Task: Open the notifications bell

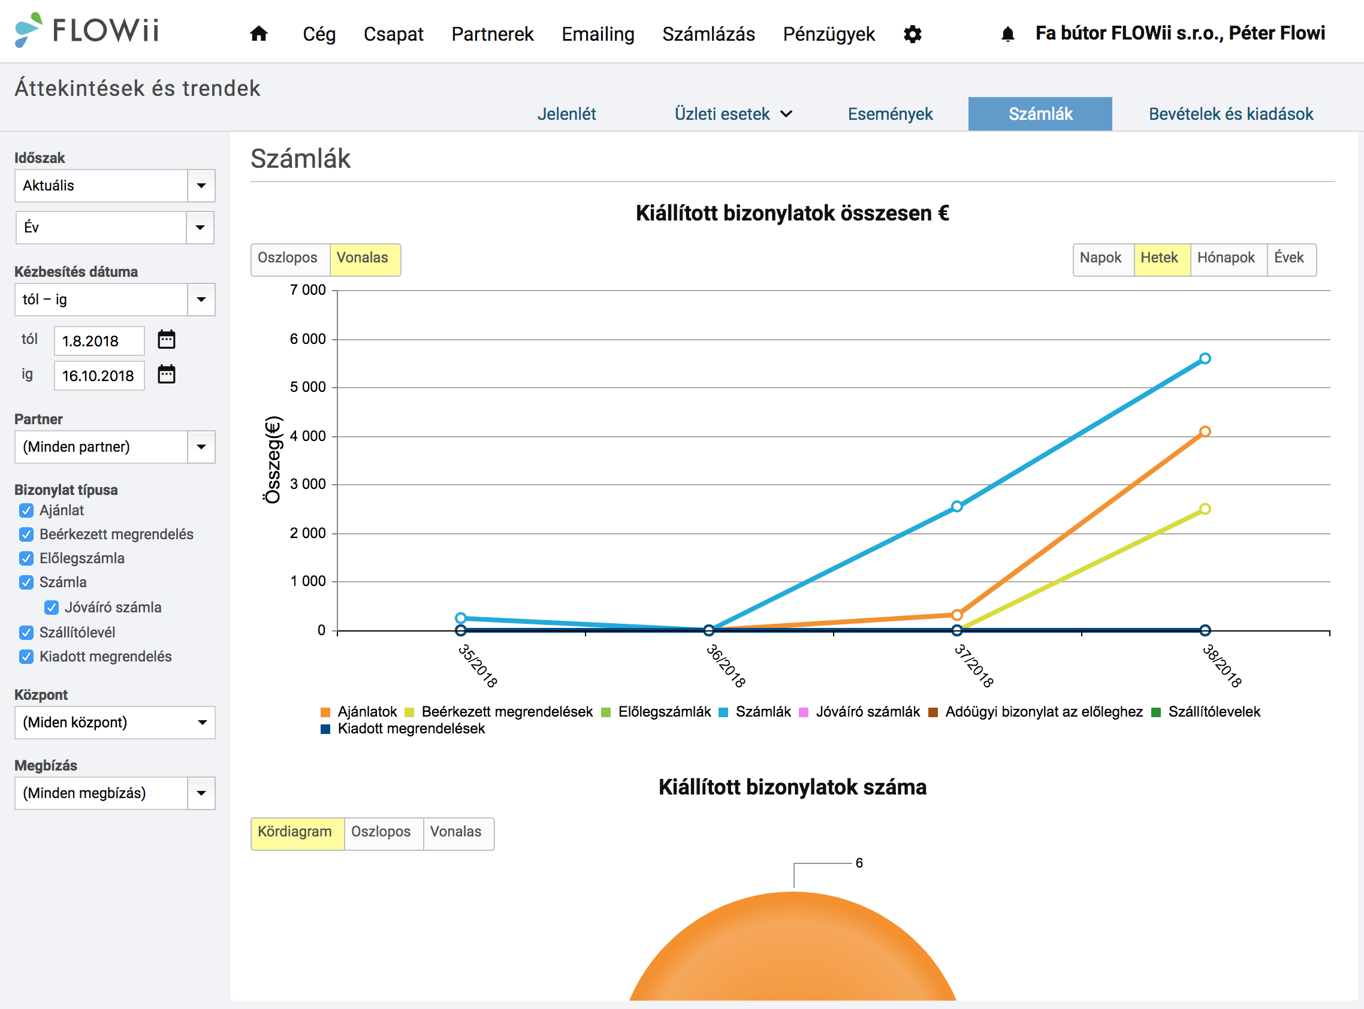Action: 1007,34
